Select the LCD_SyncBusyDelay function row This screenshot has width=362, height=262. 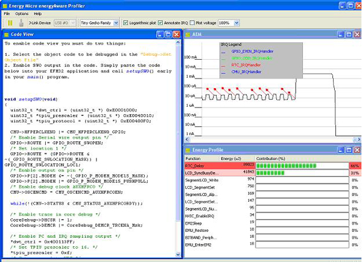[202, 172]
